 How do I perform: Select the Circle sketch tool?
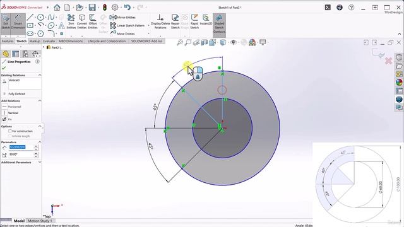[x=40, y=17]
